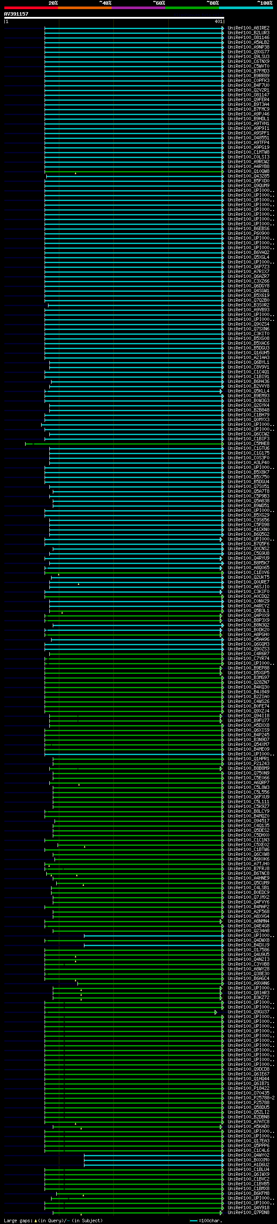This screenshot has width=277, height=1224.
Task: Click hit label UniRef100_B6KFM8
Action: (x=248, y=1193)
